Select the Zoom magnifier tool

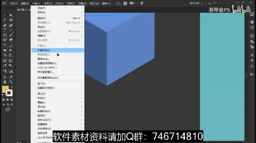pyautogui.click(x=11, y=82)
